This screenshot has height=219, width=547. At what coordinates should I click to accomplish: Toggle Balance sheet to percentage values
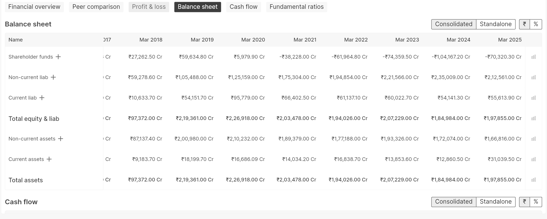click(536, 24)
